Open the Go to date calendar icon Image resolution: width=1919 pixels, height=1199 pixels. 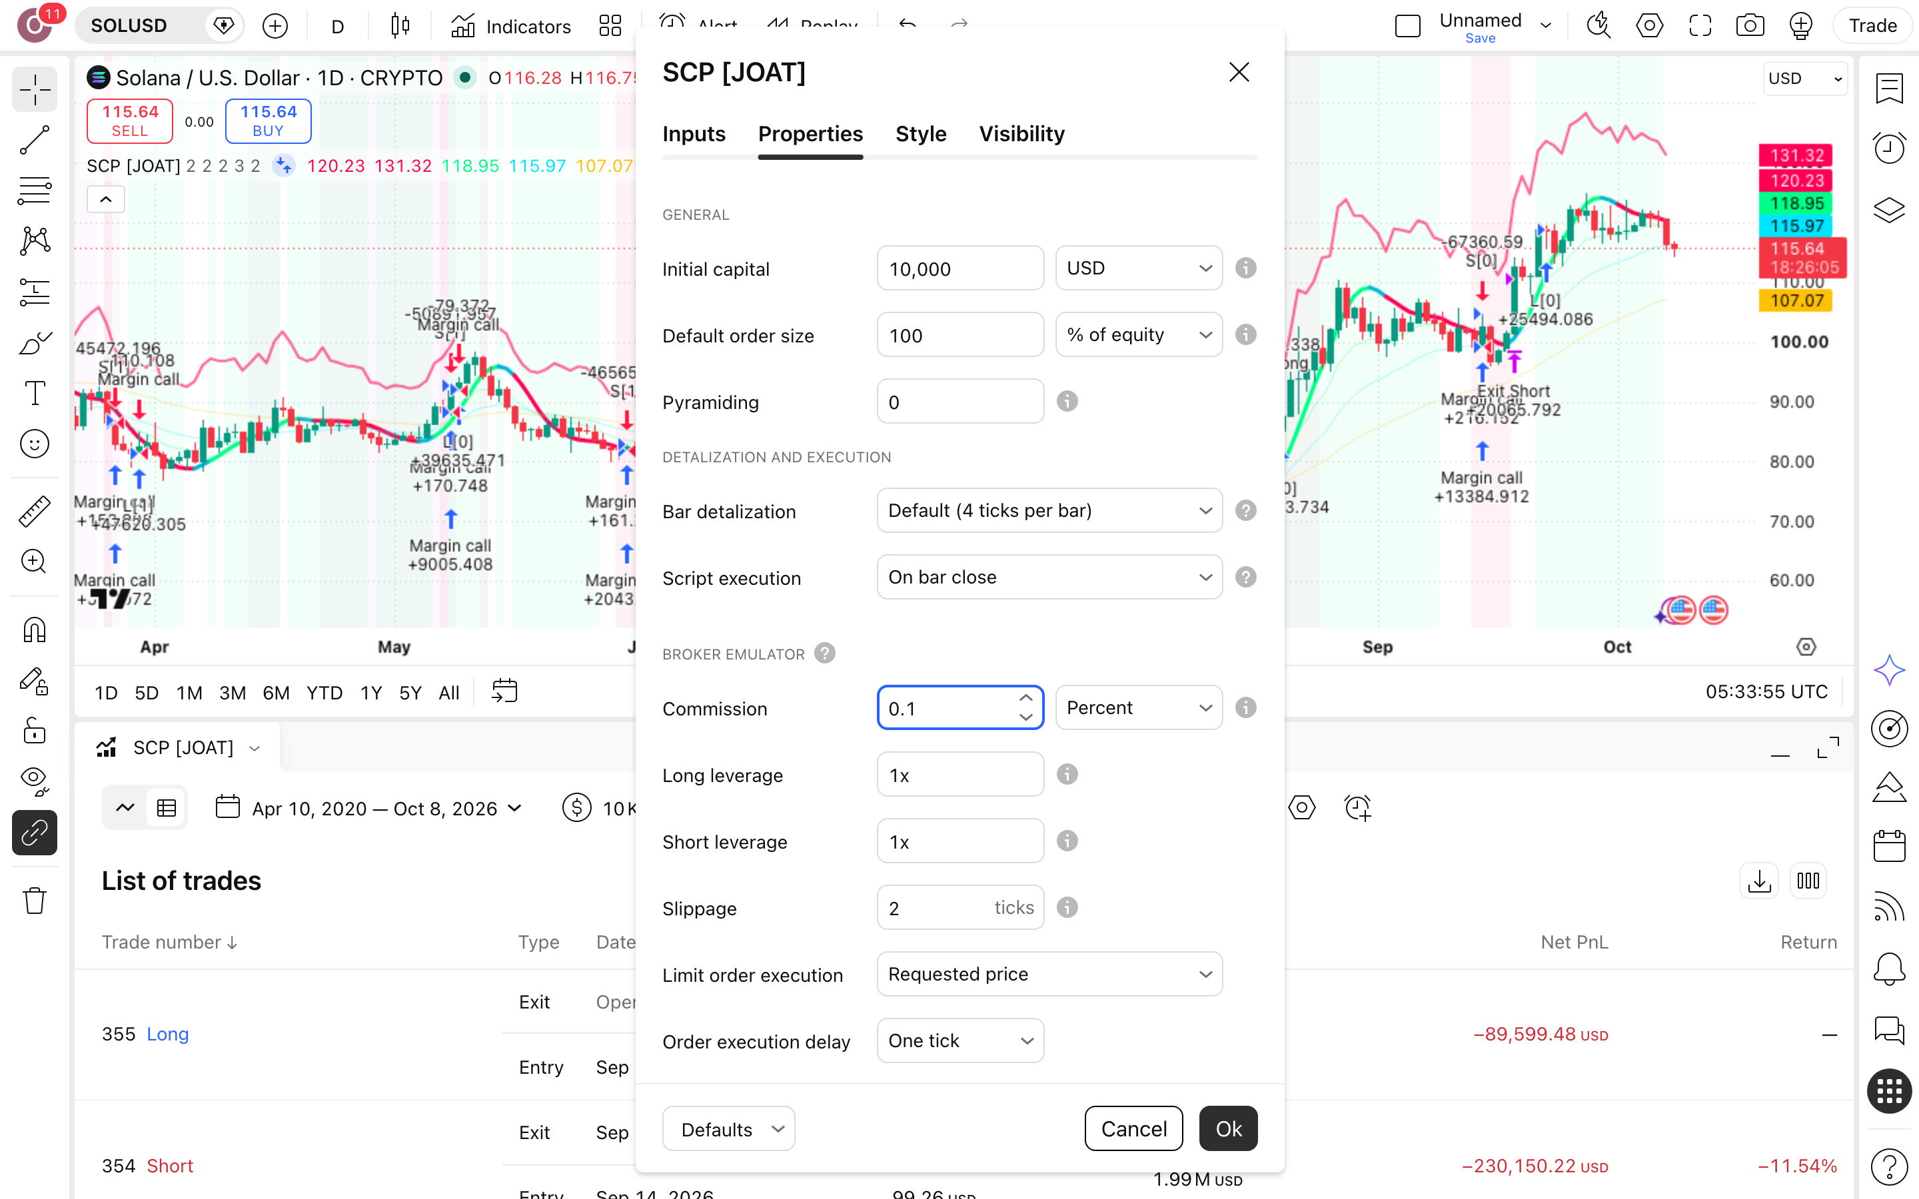[504, 691]
